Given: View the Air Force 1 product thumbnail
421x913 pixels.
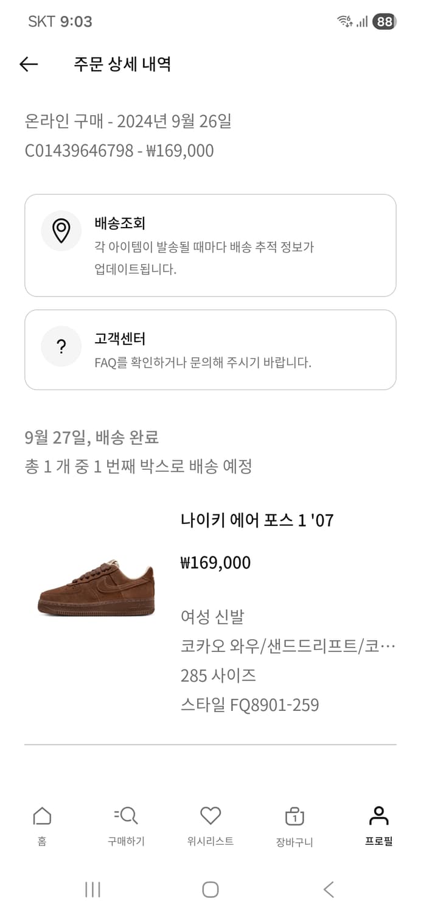Looking at the screenshot, I should (96, 590).
